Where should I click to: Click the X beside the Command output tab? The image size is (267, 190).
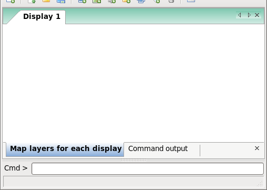(x=257, y=148)
